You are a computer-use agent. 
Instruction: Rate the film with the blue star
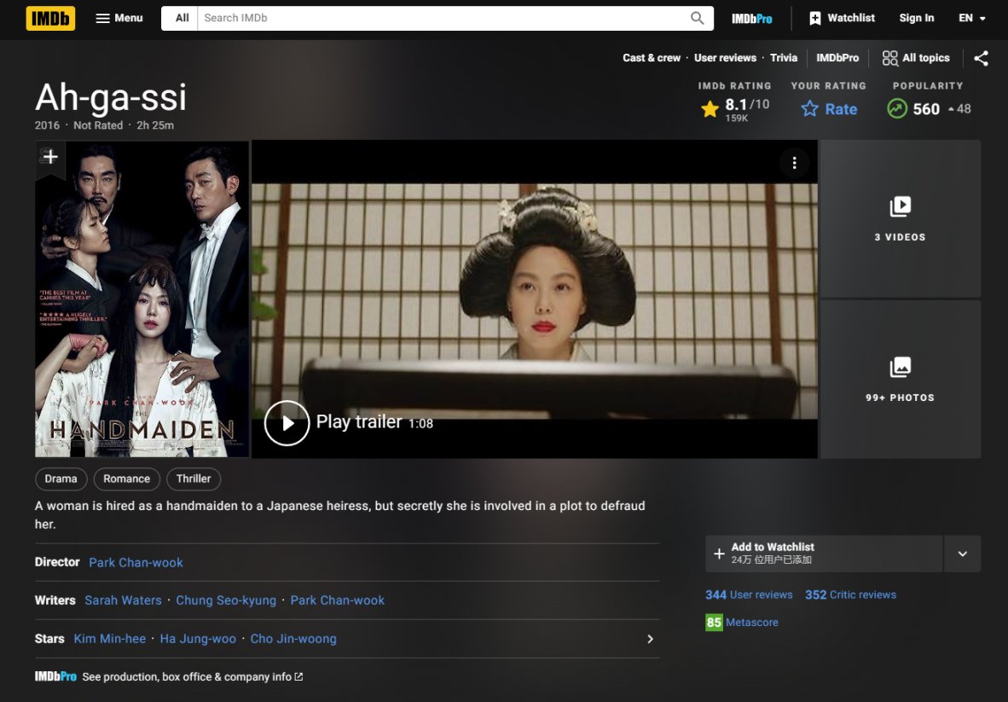(x=829, y=109)
